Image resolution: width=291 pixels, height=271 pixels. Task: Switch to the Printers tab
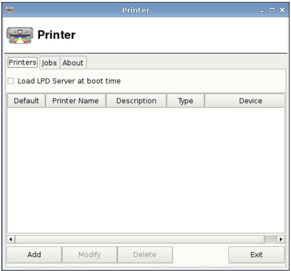coord(23,62)
